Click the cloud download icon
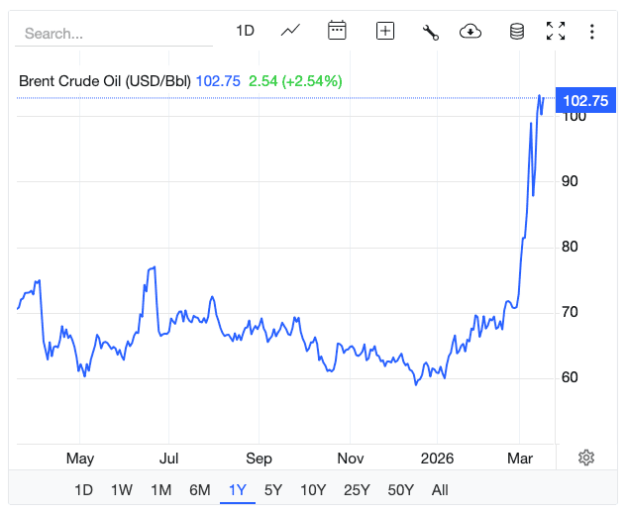 pos(470,32)
